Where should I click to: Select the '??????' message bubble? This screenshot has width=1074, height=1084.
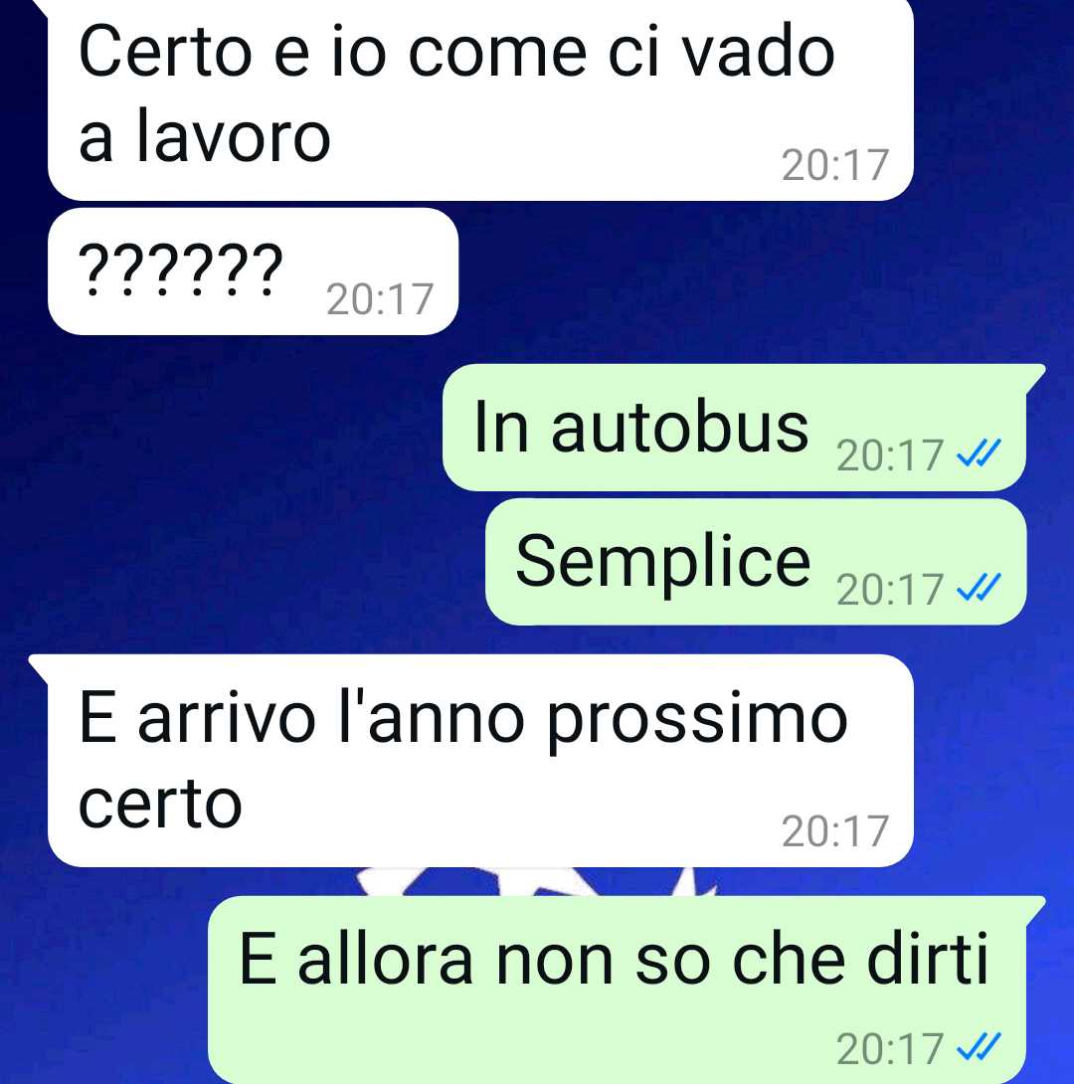click(253, 271)
